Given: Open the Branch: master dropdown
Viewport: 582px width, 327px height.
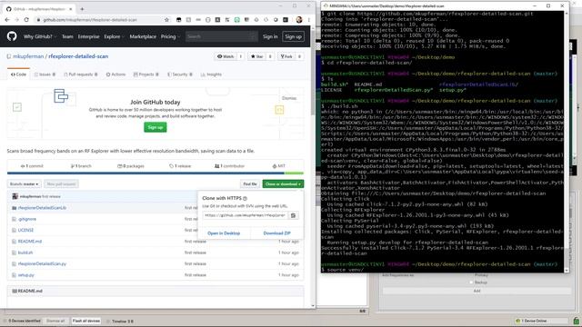Looking at the screenshot, I should click(x=25, y=183).
